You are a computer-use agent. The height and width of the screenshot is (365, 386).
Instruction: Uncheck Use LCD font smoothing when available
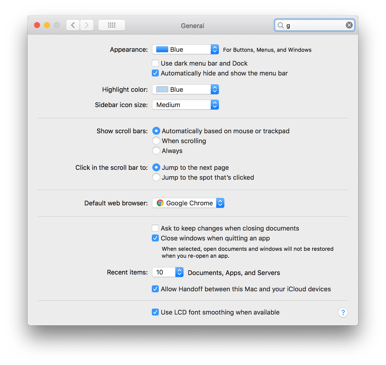pyautogui.click(x=155, y=312)
